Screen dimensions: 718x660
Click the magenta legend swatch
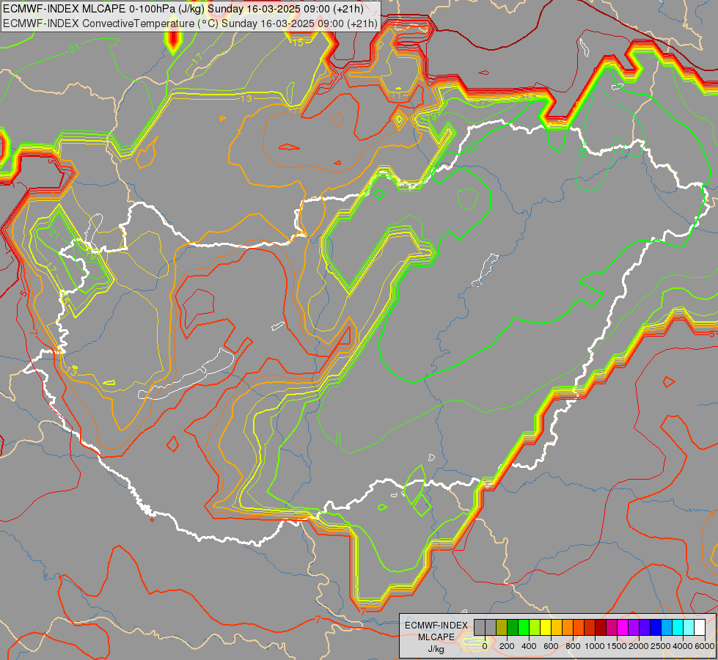pos(623,627)
